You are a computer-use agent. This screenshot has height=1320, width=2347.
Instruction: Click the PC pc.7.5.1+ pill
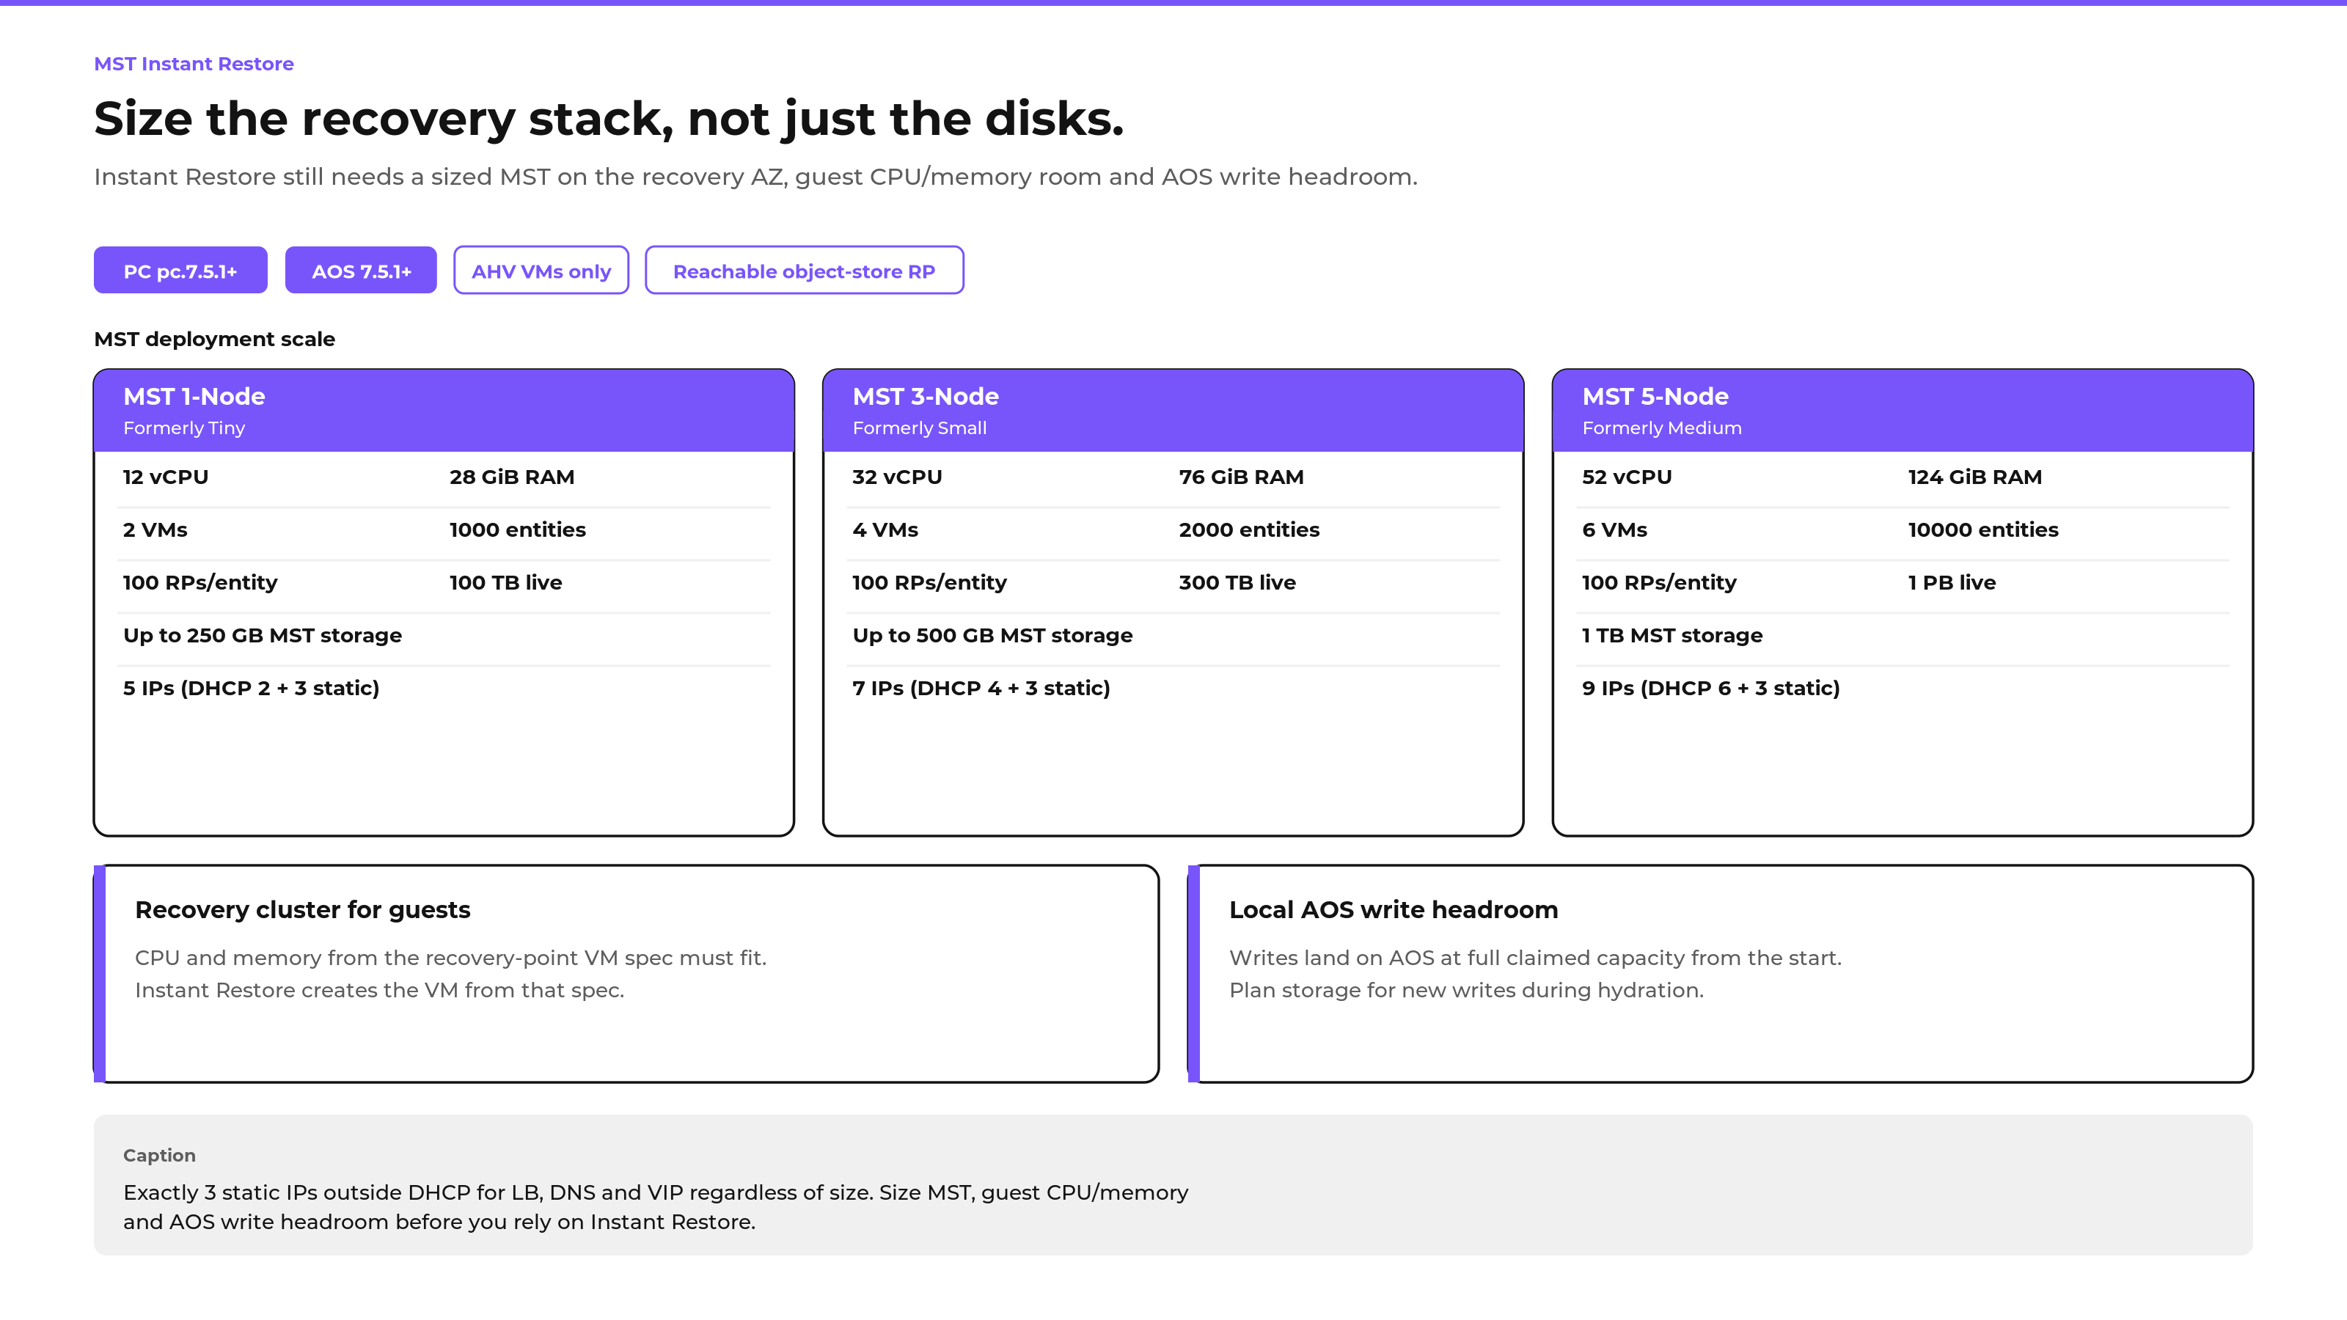180,271
